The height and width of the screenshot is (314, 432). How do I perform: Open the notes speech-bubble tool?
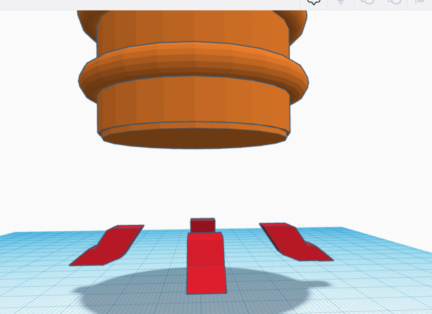314,2
